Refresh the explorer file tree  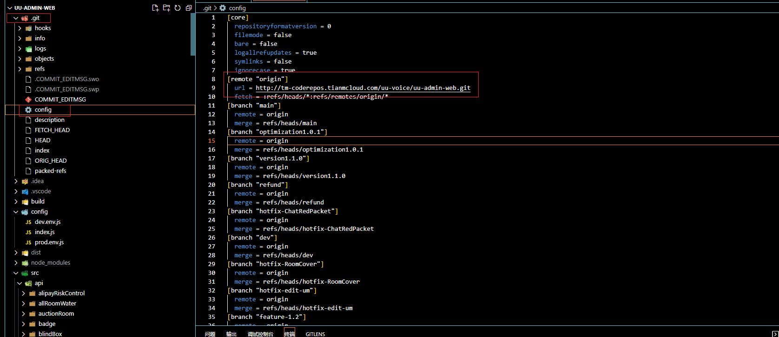[x=178, y=8]
